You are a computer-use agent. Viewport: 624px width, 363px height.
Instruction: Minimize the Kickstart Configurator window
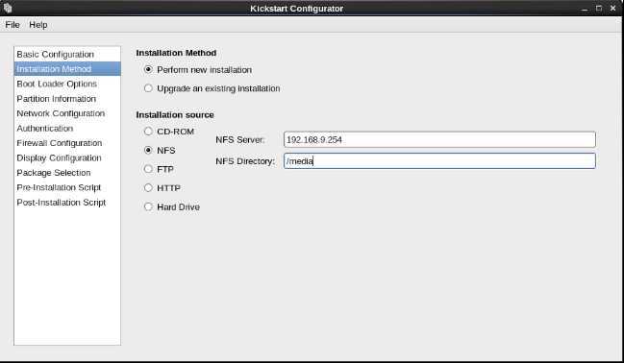point(585,9)
